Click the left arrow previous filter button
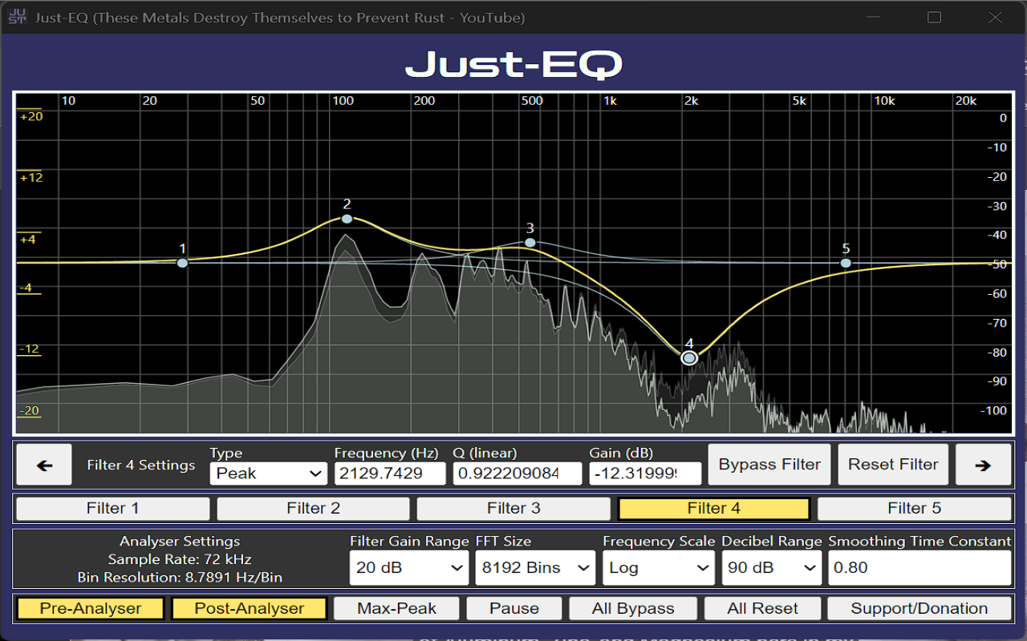Image resolution: width=1027 pixels, height=641 pixels. [44, 465]
